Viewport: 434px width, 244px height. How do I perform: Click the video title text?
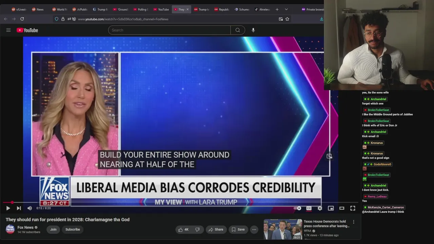point(67,220)
